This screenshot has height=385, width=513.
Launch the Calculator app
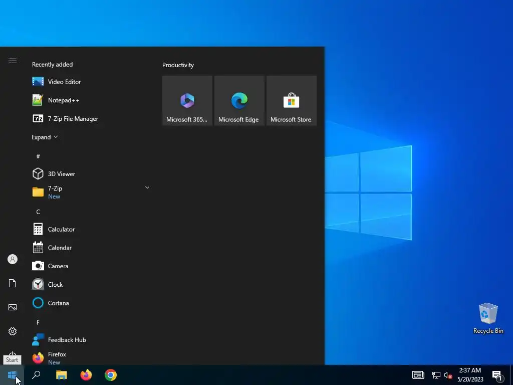click(x=90, y=229)
